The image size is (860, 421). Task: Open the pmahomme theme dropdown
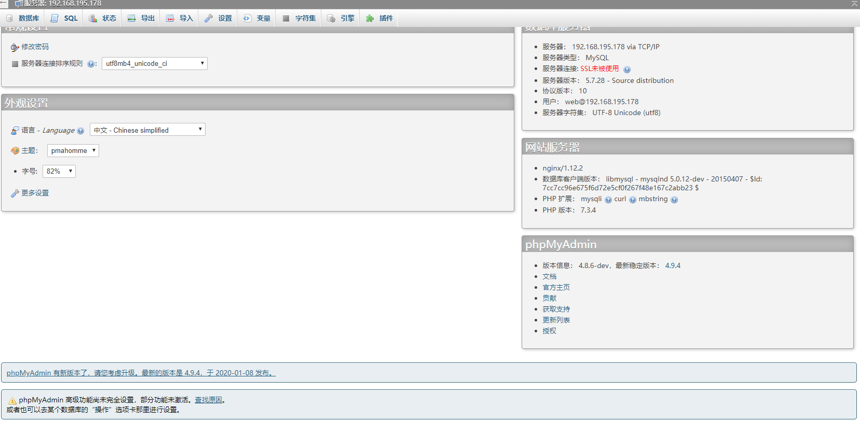[x=73, y=151]
